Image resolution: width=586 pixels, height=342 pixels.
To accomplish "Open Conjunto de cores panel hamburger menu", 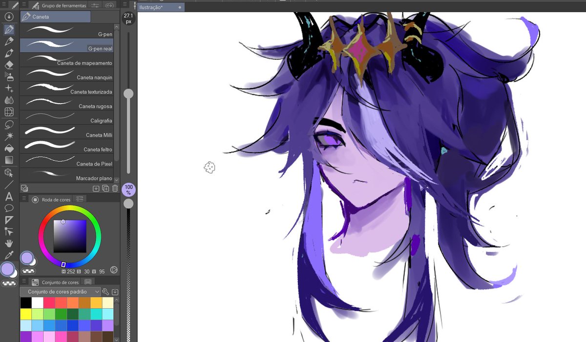I will [24, 281].
